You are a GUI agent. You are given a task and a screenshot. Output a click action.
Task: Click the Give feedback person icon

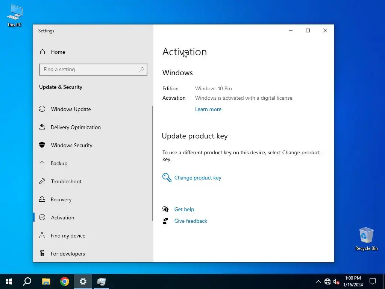tap(165, 221)
